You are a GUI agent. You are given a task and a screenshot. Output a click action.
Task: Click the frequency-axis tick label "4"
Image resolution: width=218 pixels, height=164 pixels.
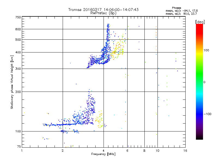104,151
